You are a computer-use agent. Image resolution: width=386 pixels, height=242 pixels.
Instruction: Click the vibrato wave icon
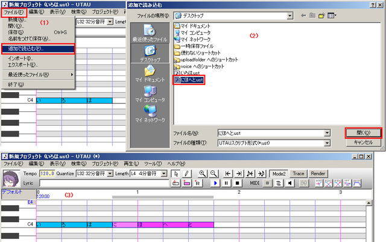[x=347, y=183]
